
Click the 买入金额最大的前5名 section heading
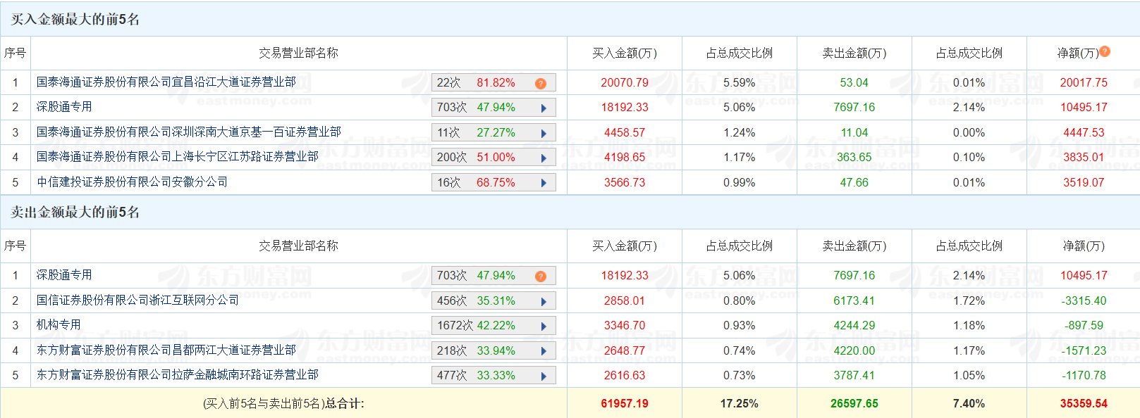[75, 20]
